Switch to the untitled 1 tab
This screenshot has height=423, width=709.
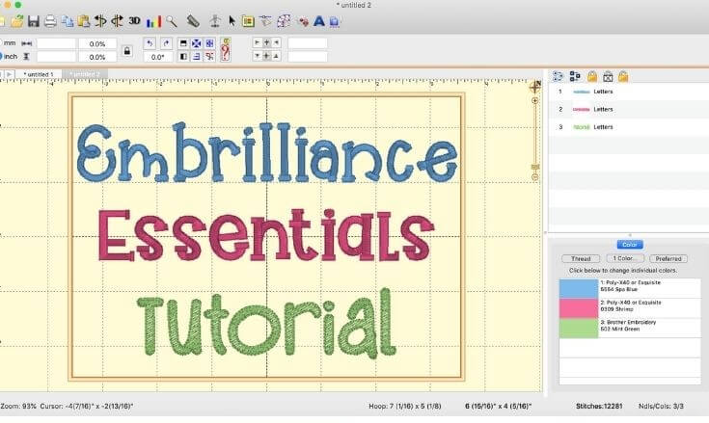(x=39, y=74)
